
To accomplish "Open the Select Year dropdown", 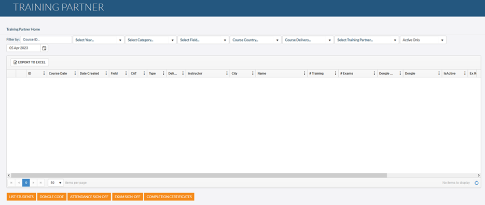I will point(99,40).
